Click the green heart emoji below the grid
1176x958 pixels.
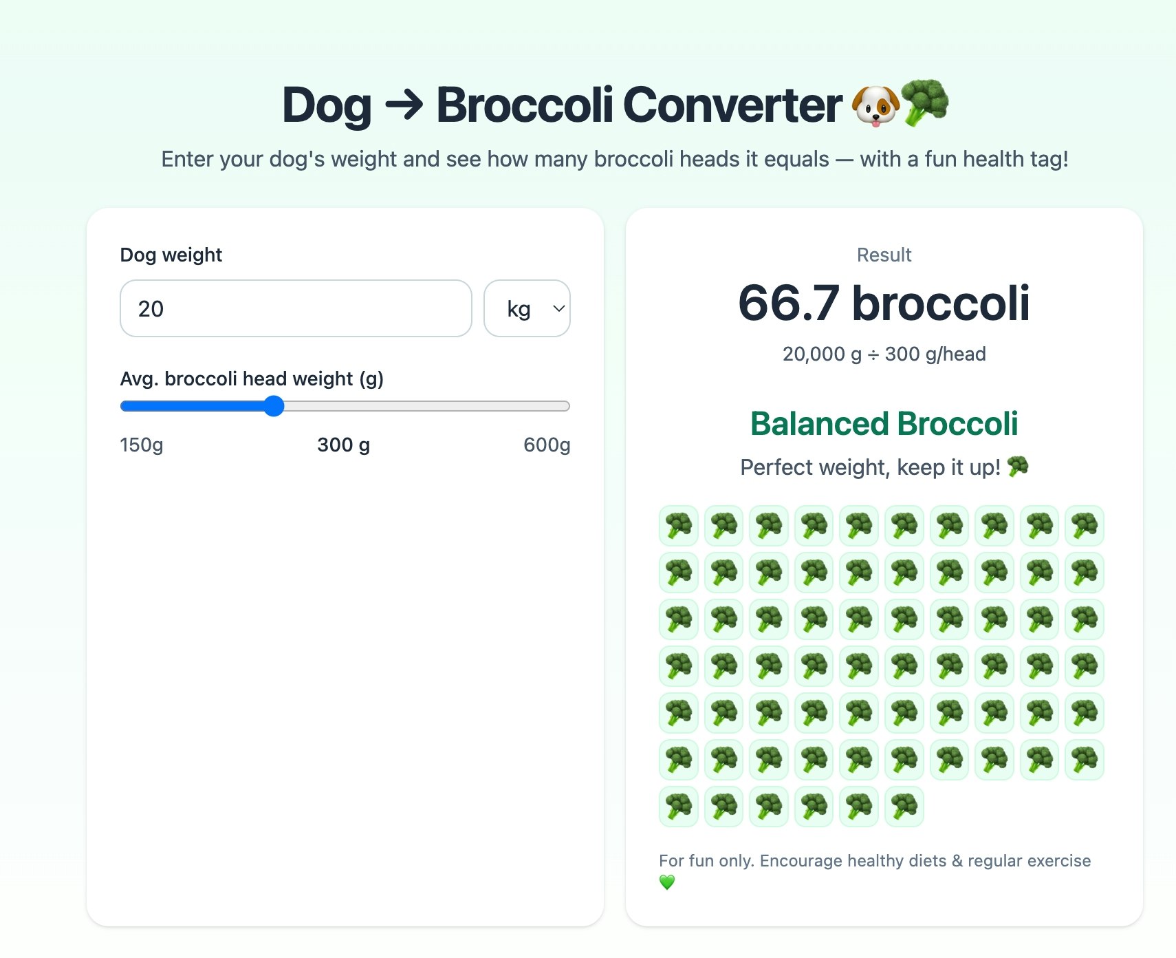[x=666, y=880]
